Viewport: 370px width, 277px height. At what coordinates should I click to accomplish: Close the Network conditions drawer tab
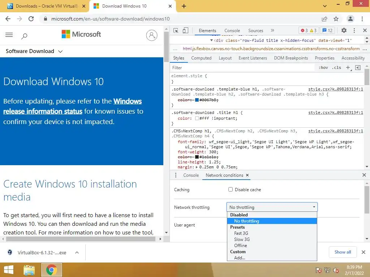(x=247, y=175)
